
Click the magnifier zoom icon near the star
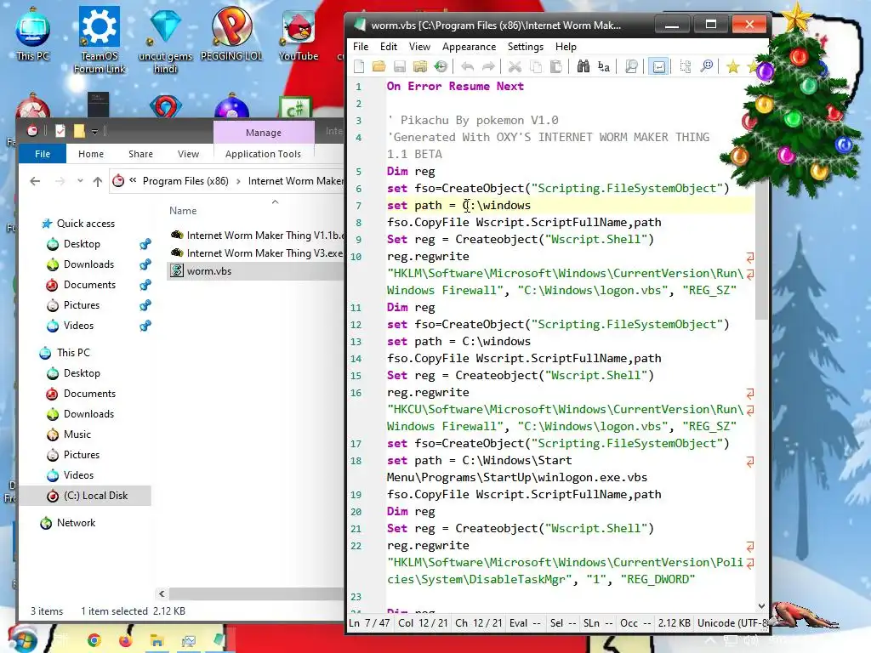coord(707,67)
